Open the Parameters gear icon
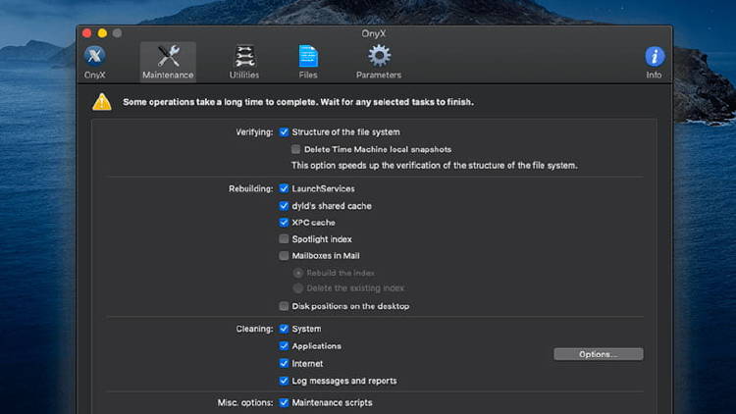 click(378, 57)
